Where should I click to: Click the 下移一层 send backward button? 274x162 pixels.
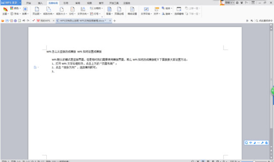click(193, 13)
